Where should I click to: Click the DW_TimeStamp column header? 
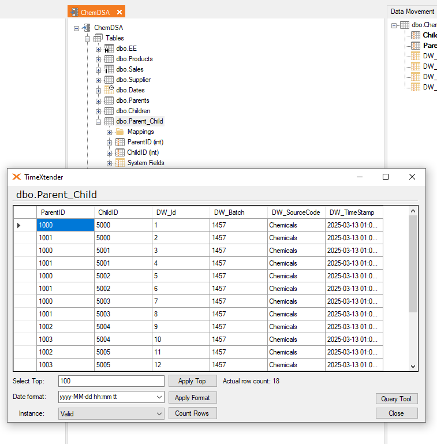pyautogui.click(x=354, y=212)
